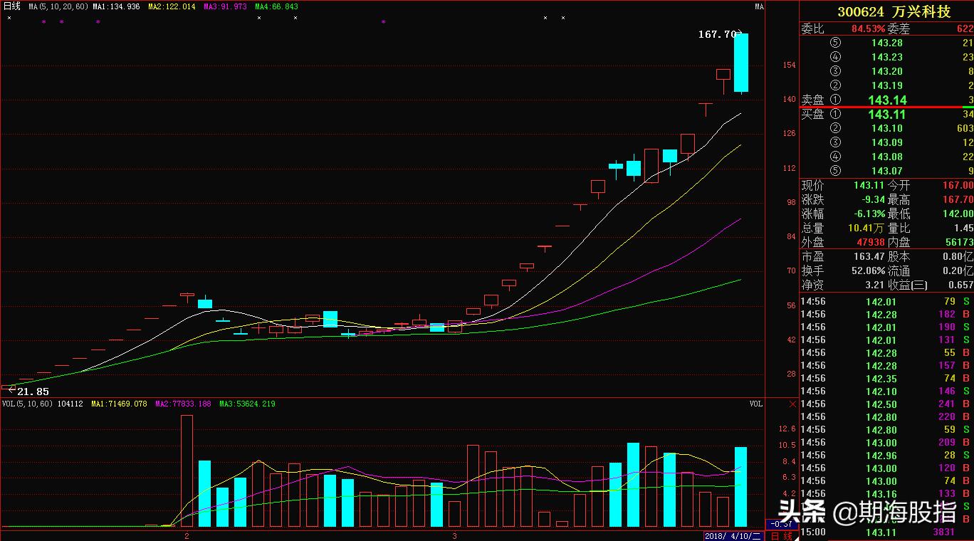The width and height of the screenshot is (974, 541).
Task: Select the MA1:134.936 moving average readout
Action: 116,6
